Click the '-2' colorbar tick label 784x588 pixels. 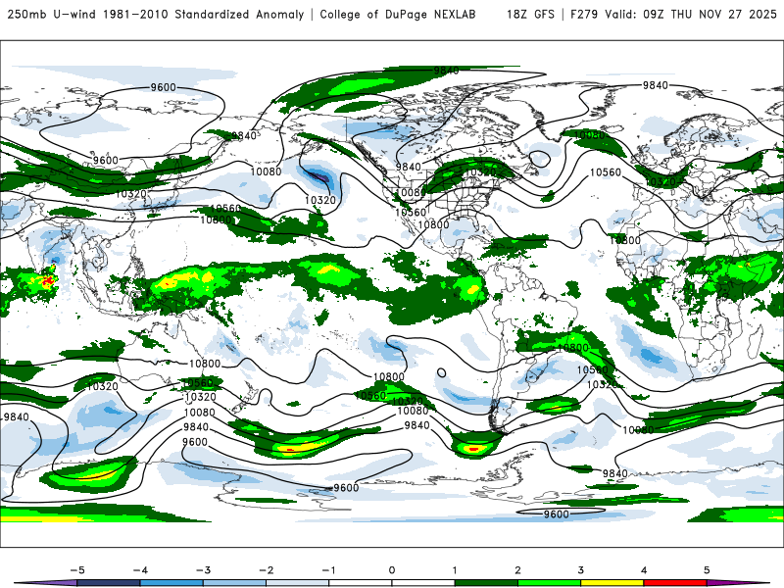[266, 570]
